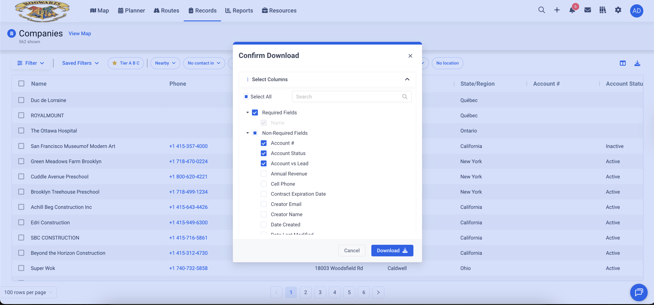Check the Creator Email column
Viewport: 654px width, 305px height.
point(264,204)
